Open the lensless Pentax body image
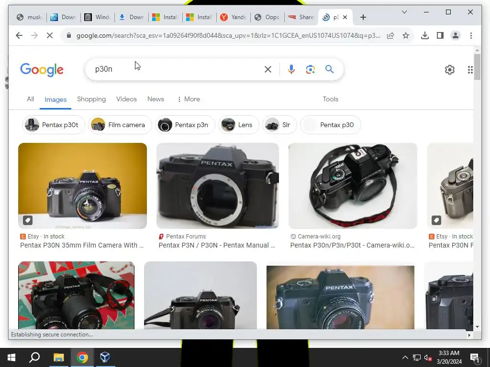 (x=218, y=186)
